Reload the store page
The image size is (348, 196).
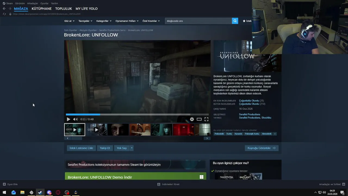(x=4, y=14)
